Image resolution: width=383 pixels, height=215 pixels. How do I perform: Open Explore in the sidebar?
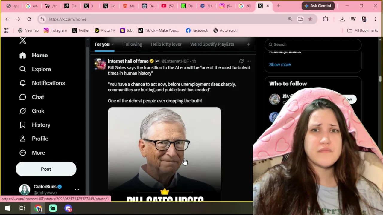coord(35,69)
